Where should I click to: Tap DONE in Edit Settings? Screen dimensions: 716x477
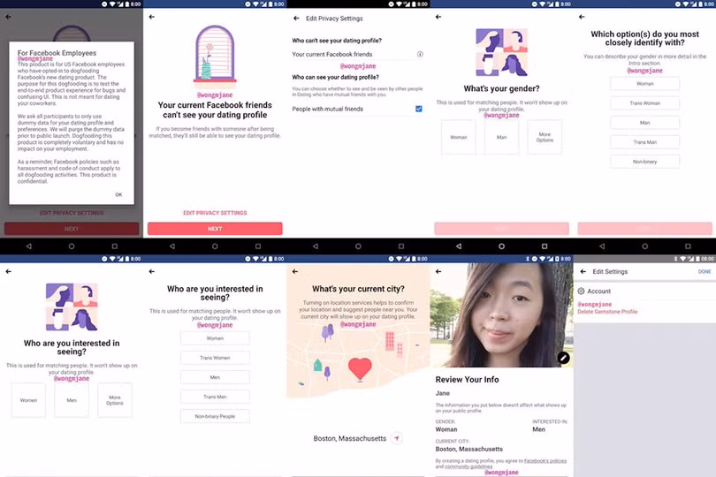pos(705,271)
